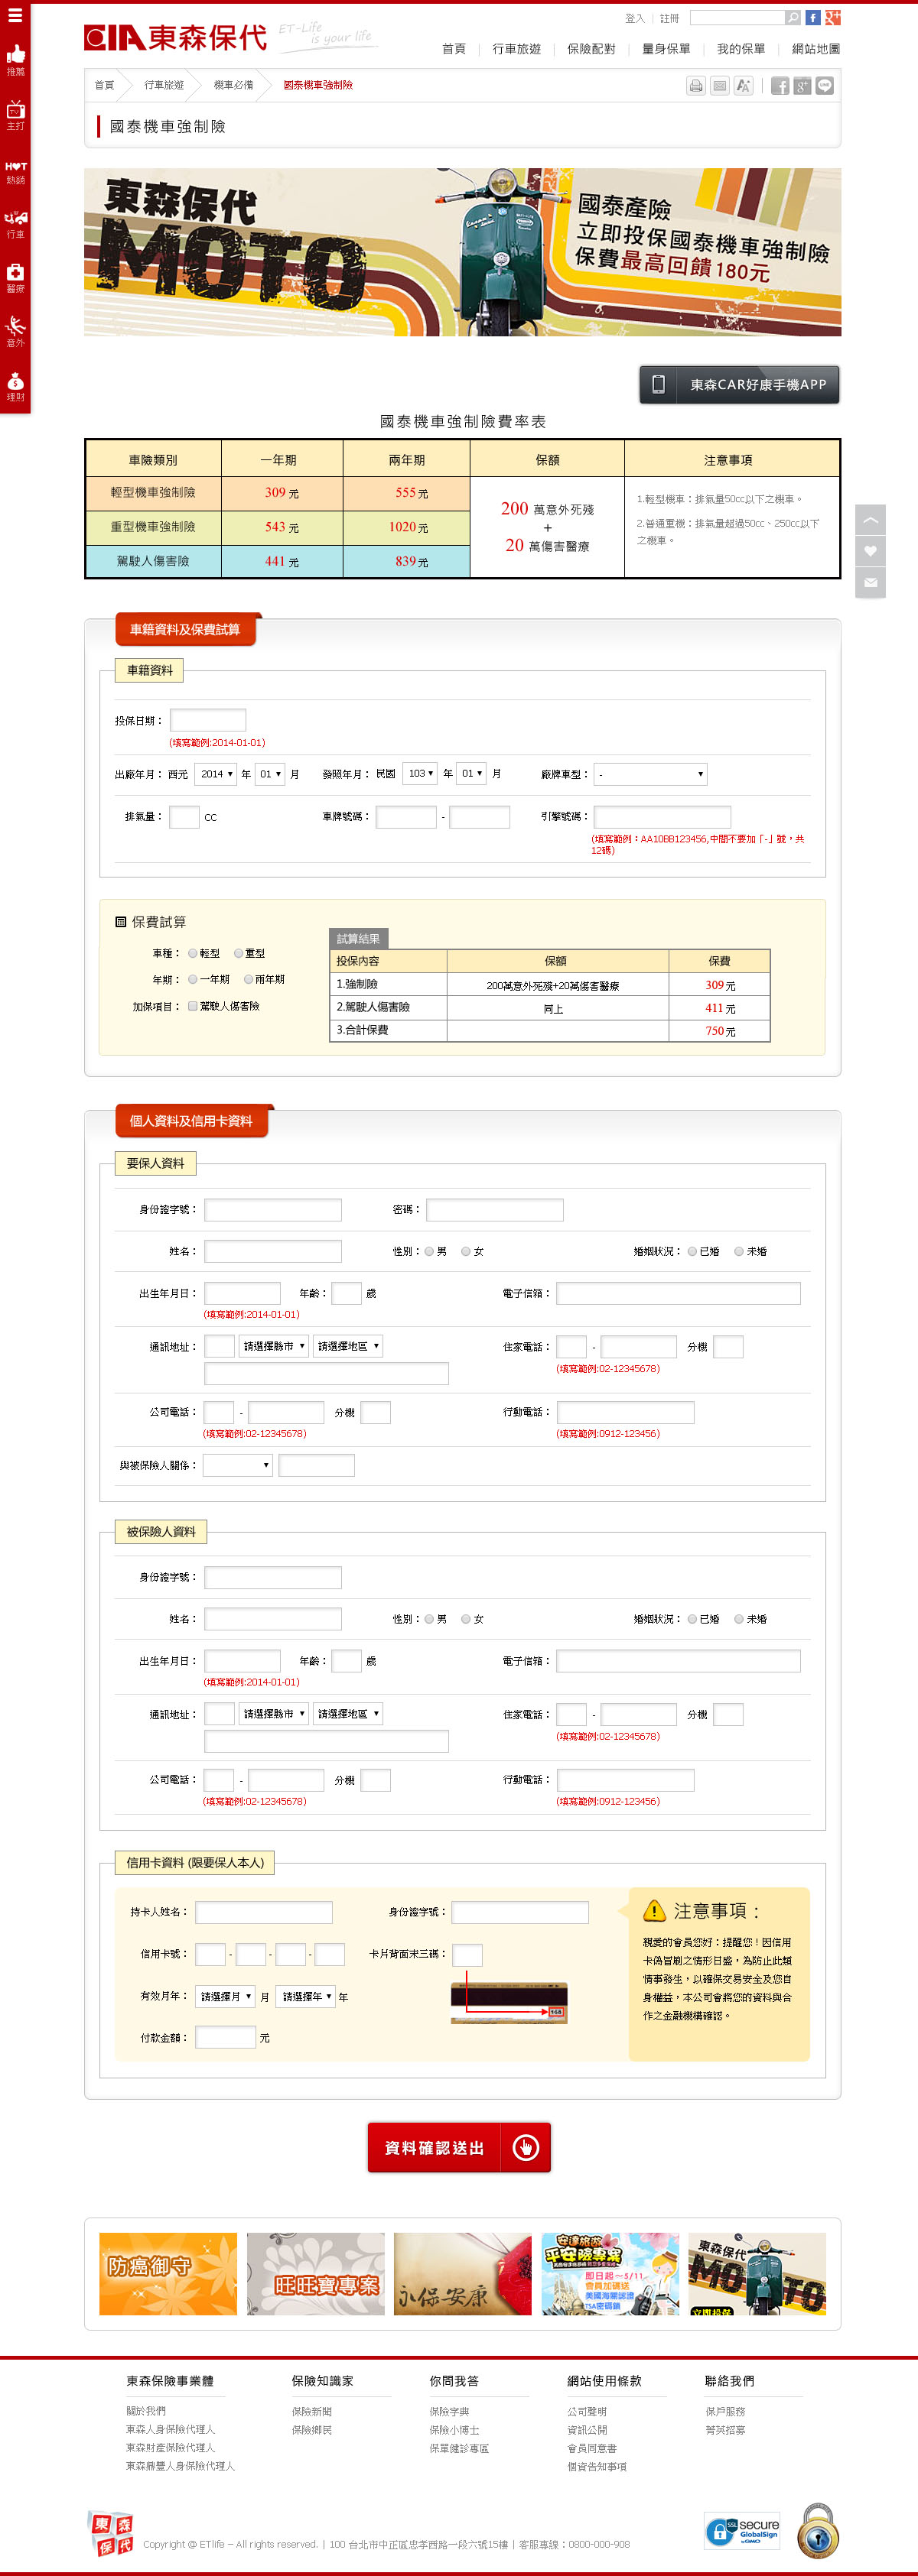The image size is (918, 2576).
Task: Click the search magnifier icon at top
Action: 793,18
